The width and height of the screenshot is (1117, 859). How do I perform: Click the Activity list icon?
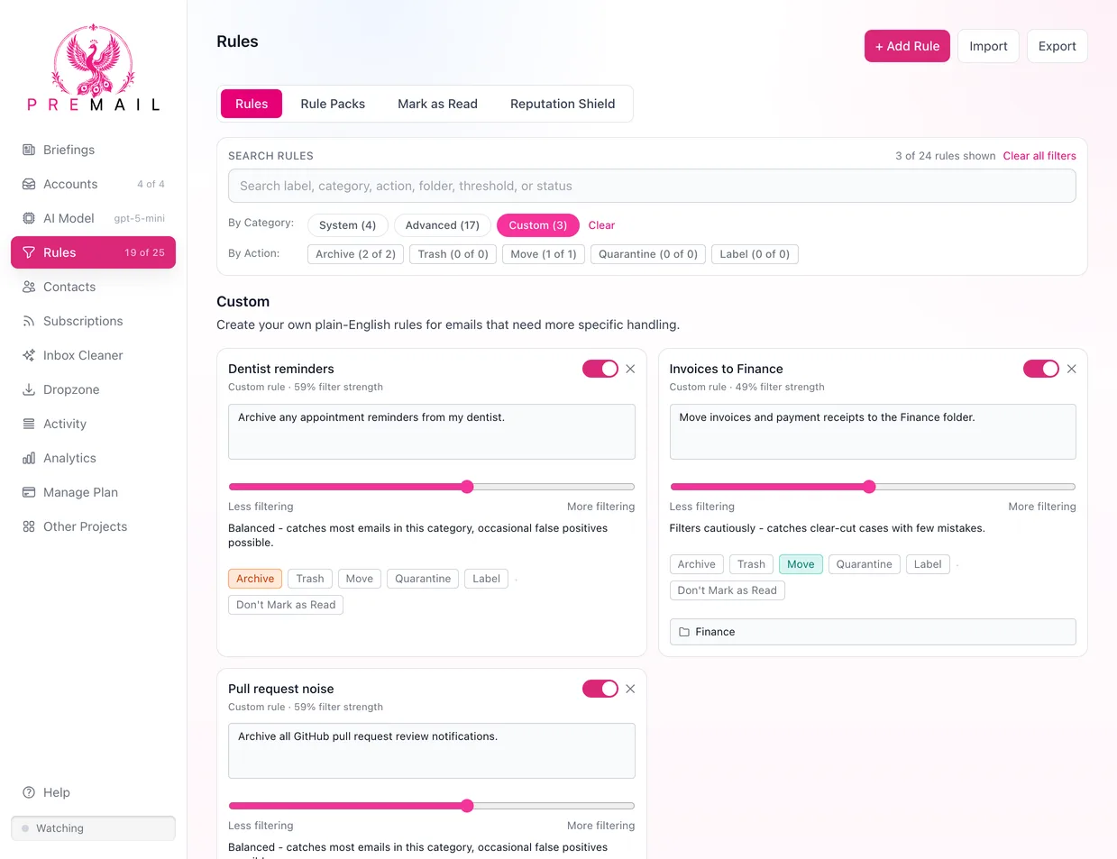click(29, 424)
